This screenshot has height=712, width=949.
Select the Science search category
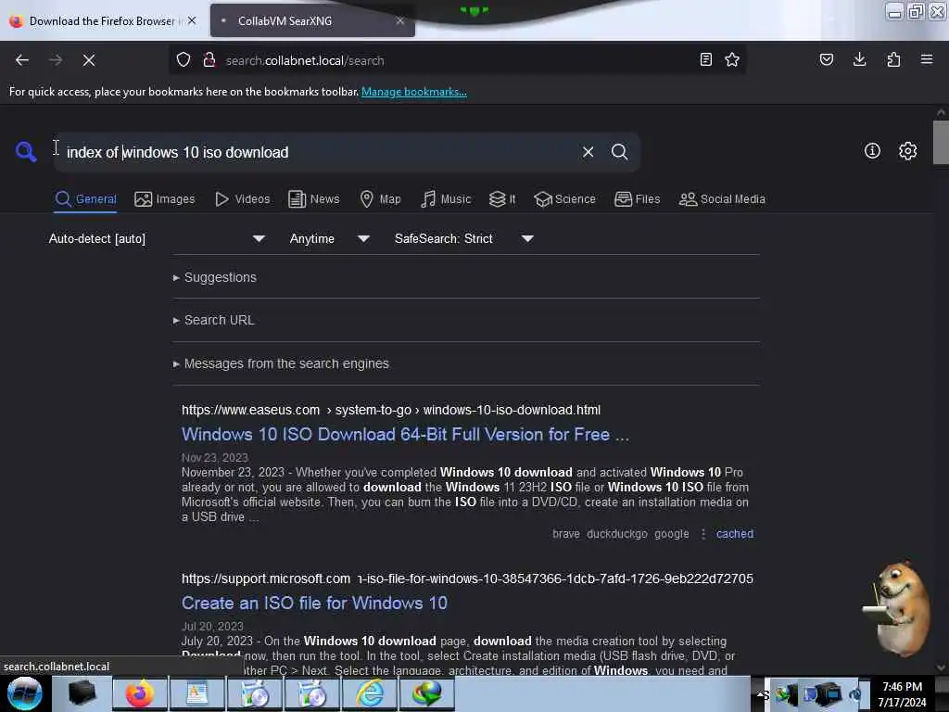[564, 199]
